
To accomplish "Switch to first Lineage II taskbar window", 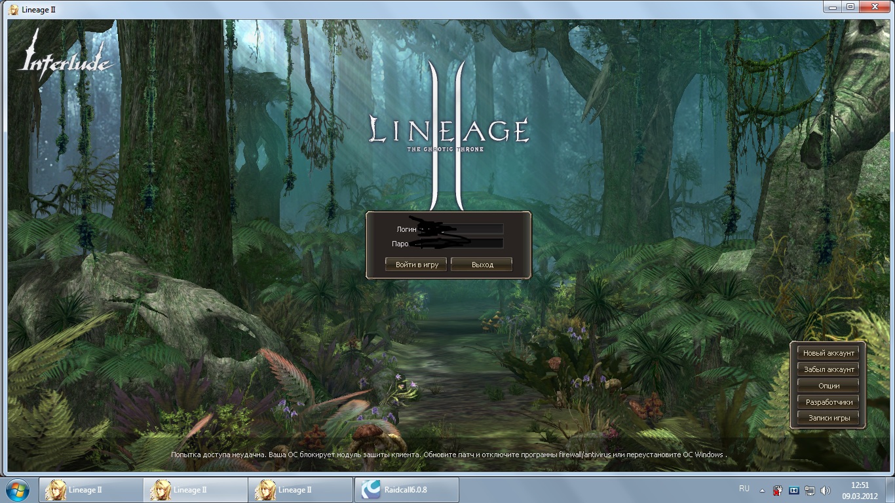I will [x=91, y=489].
